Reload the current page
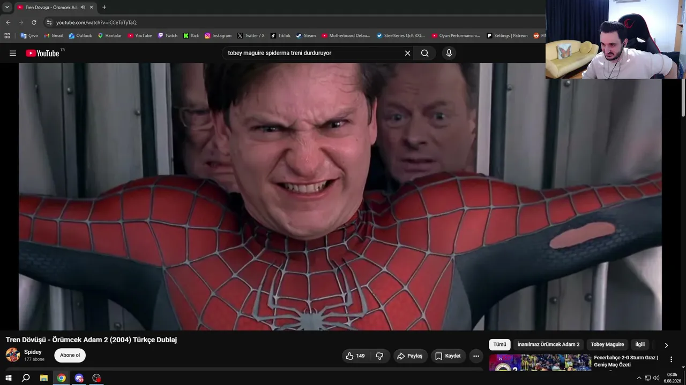The height and width of the screenshot is (385, 686). (x=34, y=22)
